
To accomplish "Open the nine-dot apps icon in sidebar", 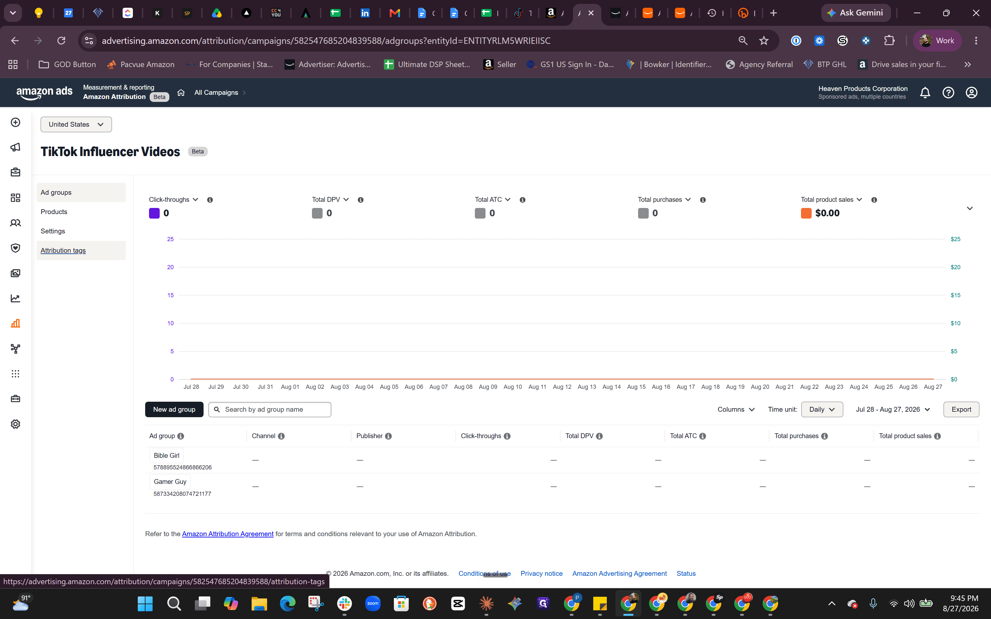I will point(15,374).
